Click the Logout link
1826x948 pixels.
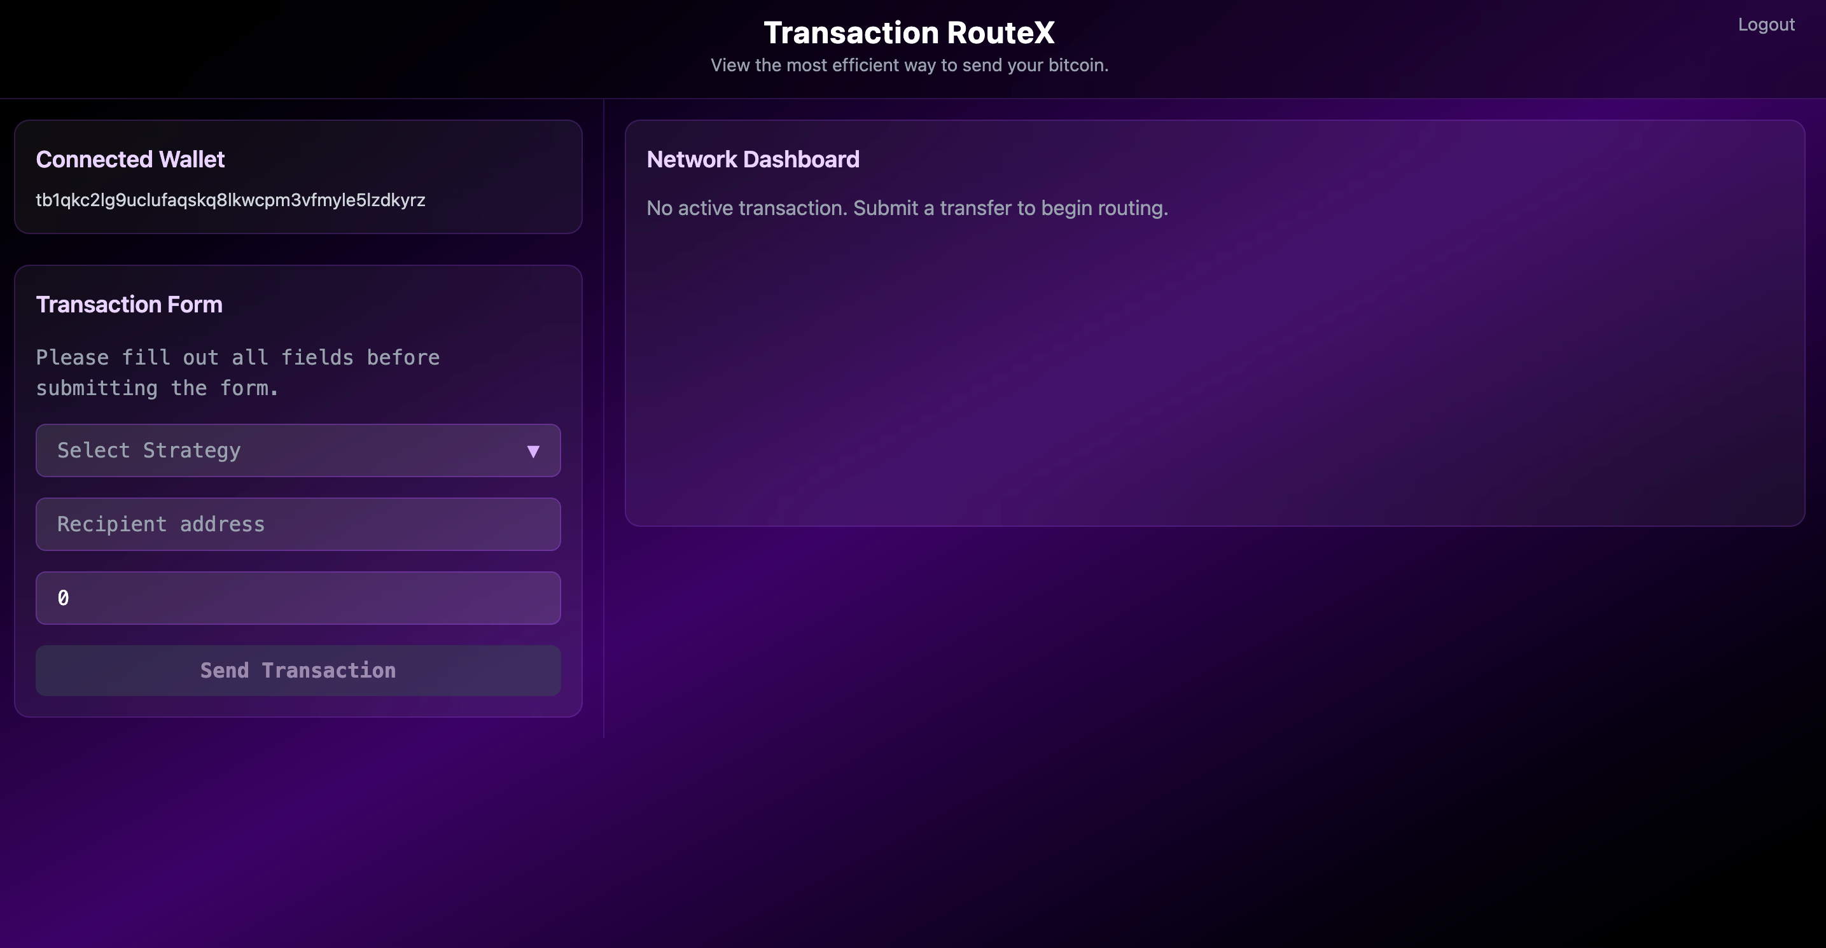pos(1765,25)
